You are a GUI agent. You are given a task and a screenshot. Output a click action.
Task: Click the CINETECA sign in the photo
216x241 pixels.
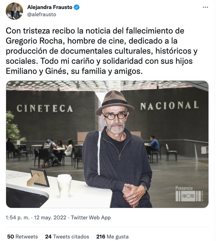click(44, 108)
